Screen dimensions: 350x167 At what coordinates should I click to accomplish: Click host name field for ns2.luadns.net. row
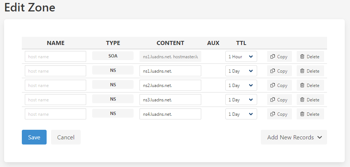[x=55, y=85]
